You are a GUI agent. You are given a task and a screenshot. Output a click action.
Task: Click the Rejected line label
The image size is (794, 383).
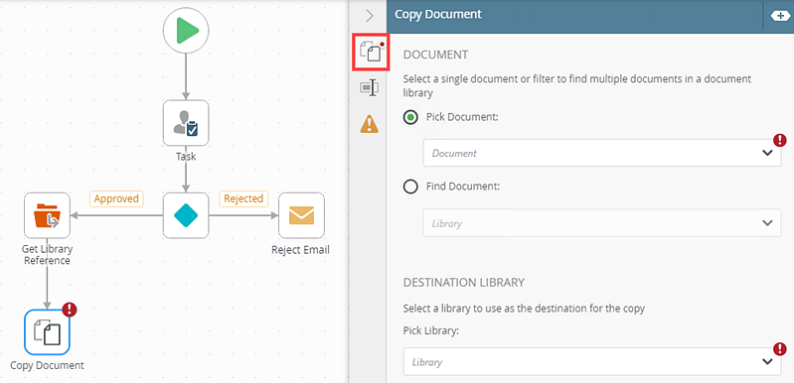point(243,198)
